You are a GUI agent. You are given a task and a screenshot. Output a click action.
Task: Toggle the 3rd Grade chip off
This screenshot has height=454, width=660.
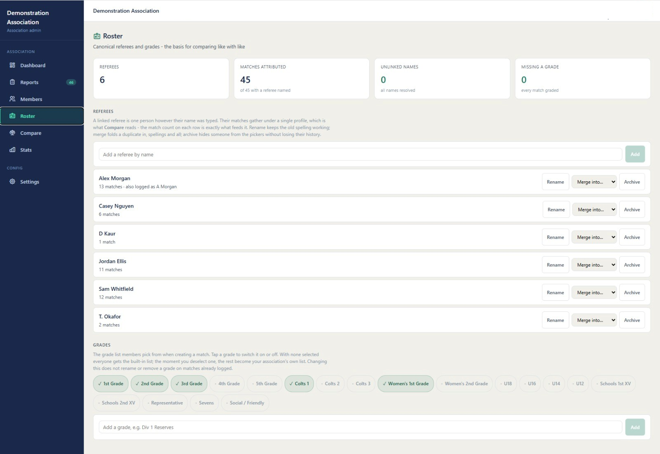(x=189, y=384)
